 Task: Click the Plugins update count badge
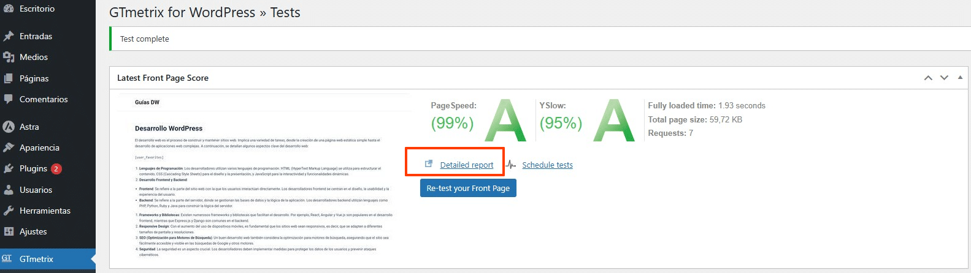coord(56,169)
